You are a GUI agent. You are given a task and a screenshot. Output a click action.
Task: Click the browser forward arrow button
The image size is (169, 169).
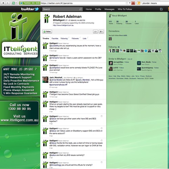point(7,3)
